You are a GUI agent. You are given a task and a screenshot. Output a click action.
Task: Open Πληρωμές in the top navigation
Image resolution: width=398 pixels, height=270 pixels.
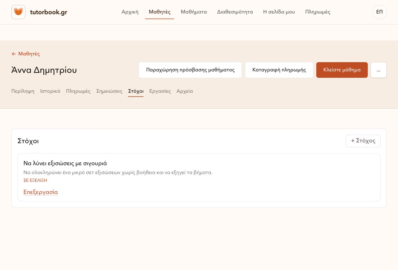318,12
